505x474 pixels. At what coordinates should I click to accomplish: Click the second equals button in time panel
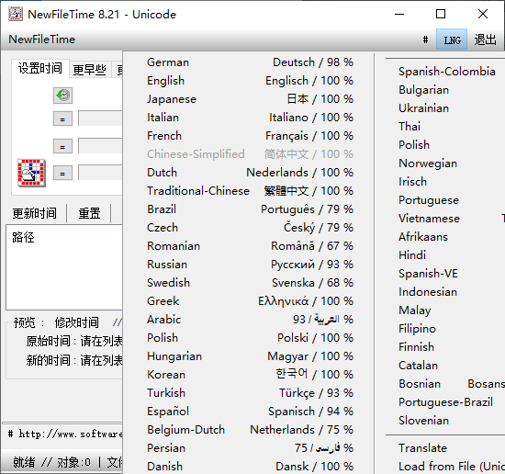(62, 146)
